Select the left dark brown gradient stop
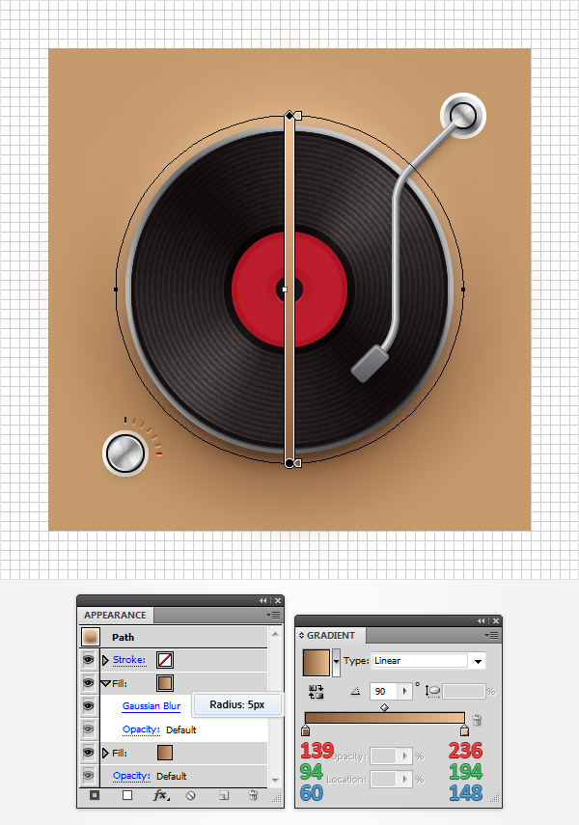Image resolution: width=579 pixels, height=825 pixels. 305,729
